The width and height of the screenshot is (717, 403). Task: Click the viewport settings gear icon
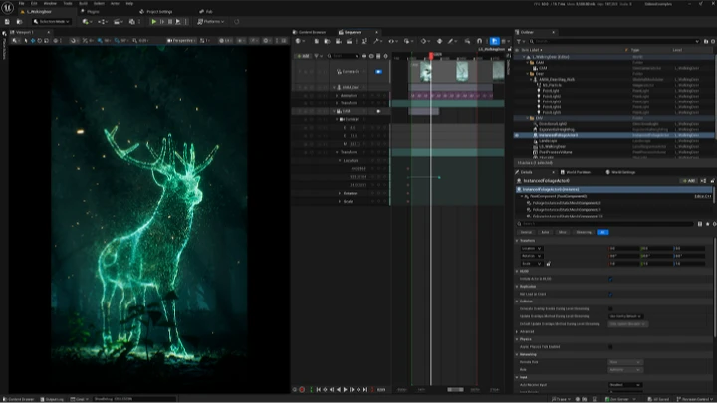[x=266, y=40]
